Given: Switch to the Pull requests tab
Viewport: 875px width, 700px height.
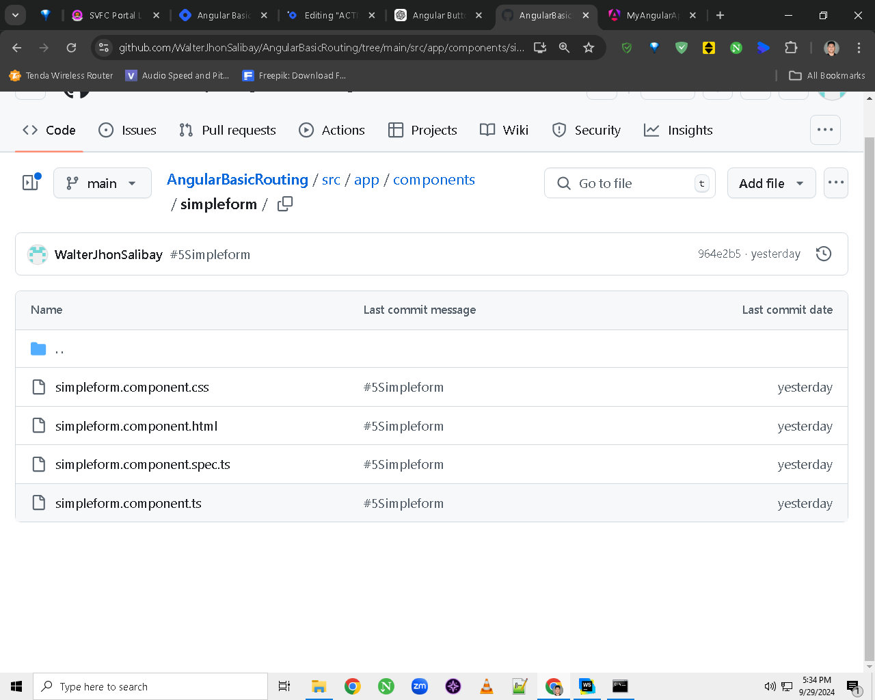Looking at the screenshot, I should pos(228,130).
